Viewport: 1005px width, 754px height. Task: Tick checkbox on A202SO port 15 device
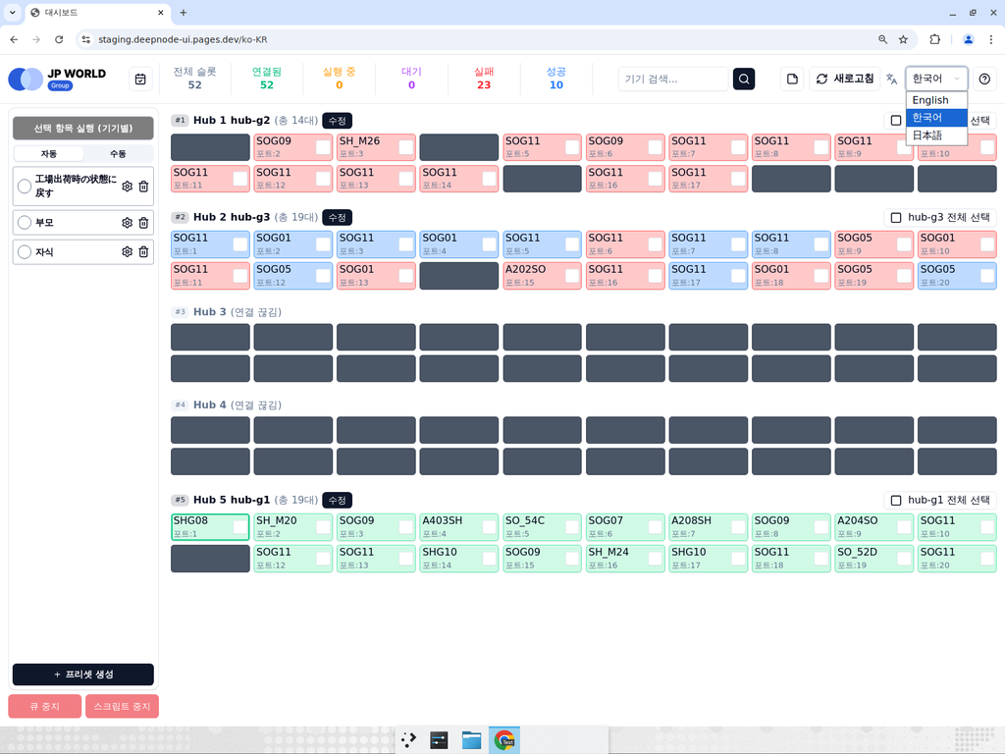coord(572,276)
